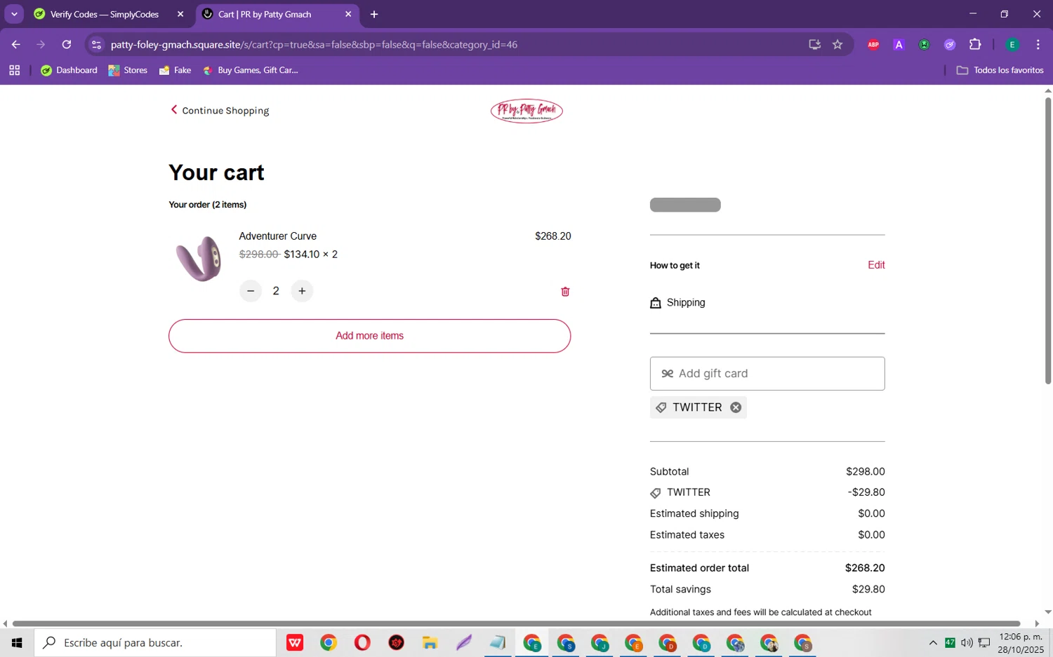Open the green circular extension icon
The image size is (1053, 657).
coord(925,44)
